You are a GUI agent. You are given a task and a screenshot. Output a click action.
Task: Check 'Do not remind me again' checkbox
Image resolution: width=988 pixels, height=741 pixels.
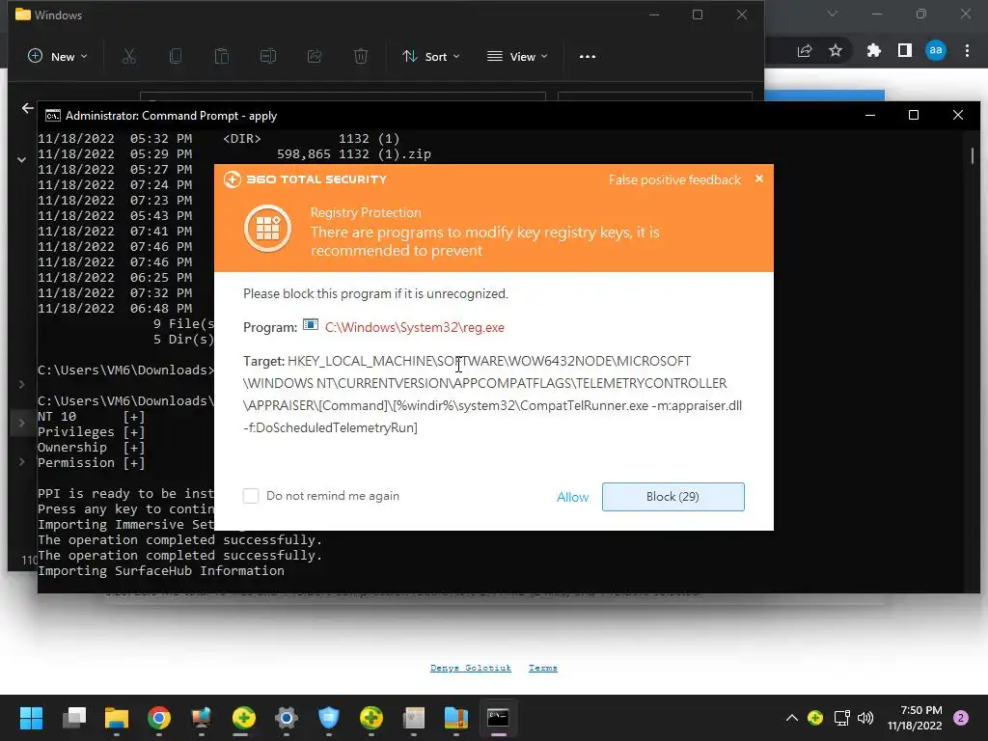[x=251, y=496]
